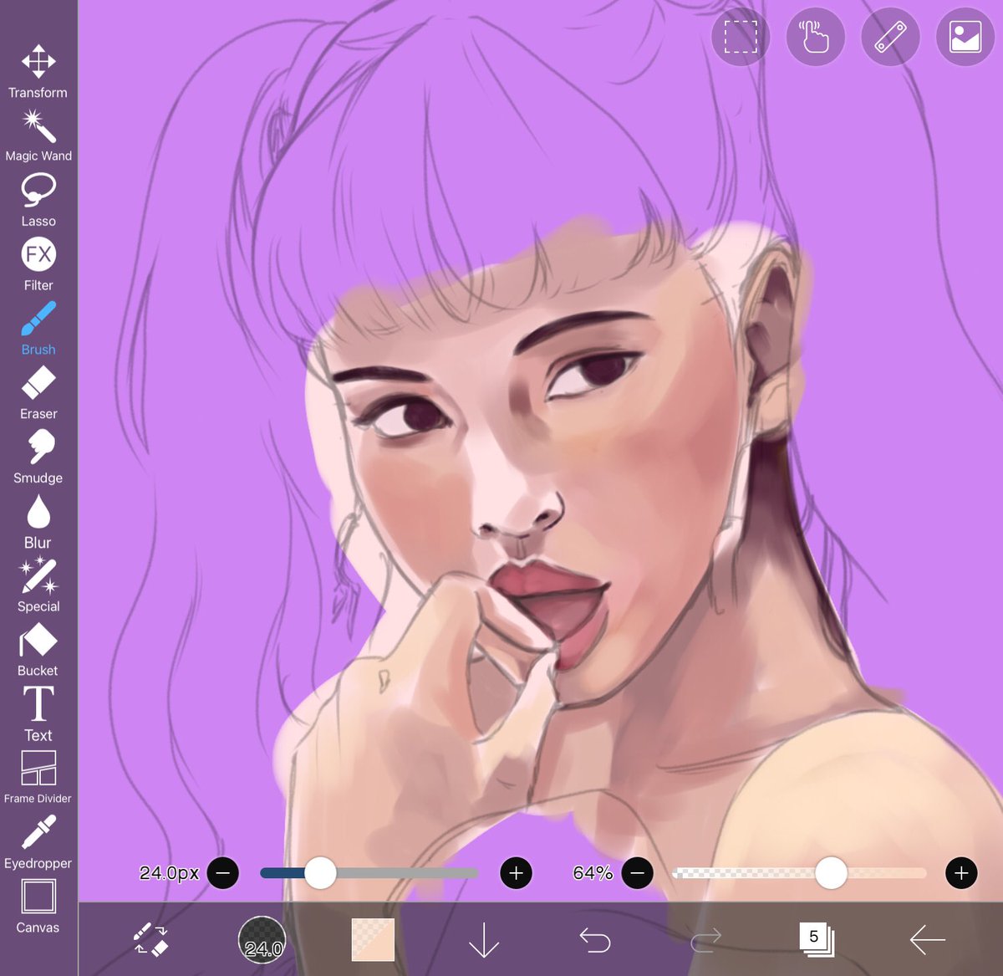
Task: Toggle the stabilizer hand icon
Action: coord(815,38)
